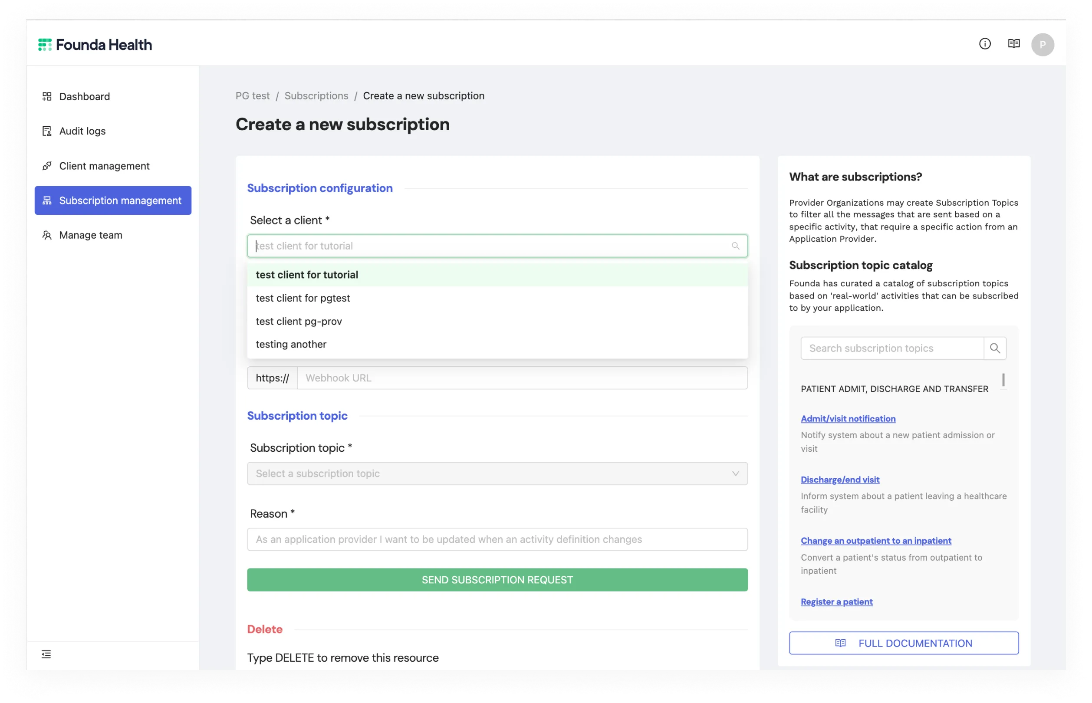Choose 'test client pg-prov' option
1092x703 pixels.
[x=497, y=322]
